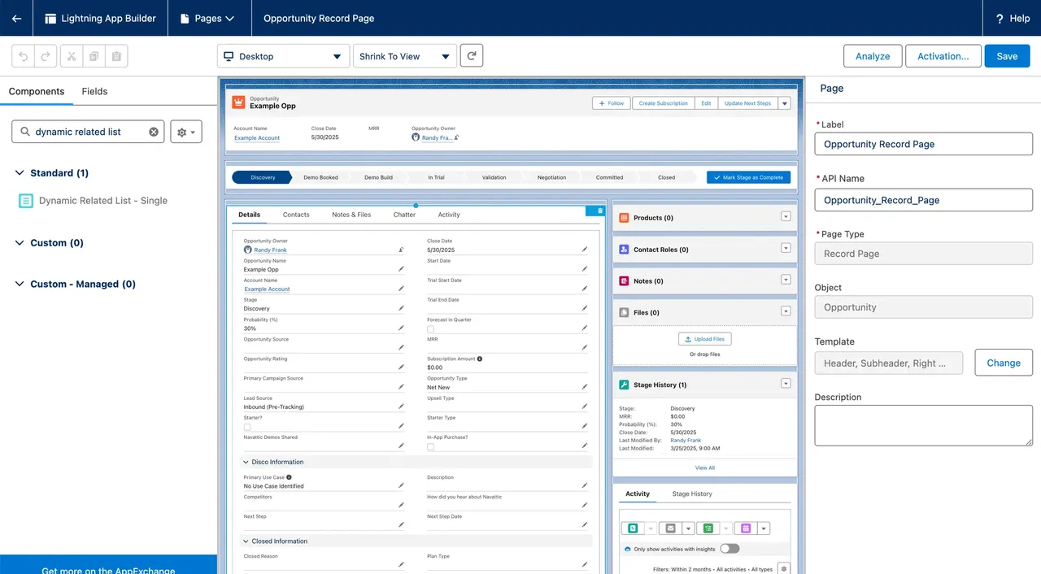1041x574 pixels.
Task: Click the Undo icon in the toolbar
Action: [x=24, y=56]
